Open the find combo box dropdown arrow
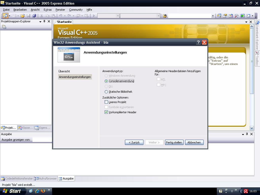This screenshot has width=260, height=195. [x=213, y=16]
